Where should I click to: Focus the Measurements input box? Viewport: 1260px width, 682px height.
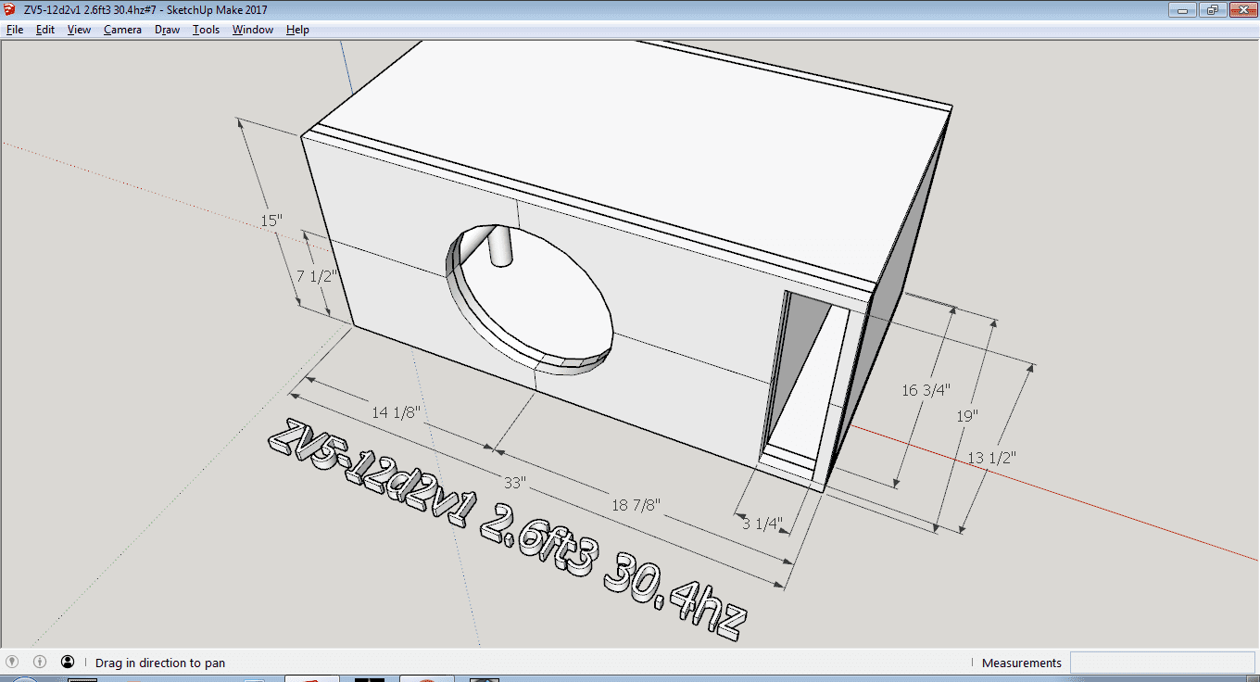pyautogui.click(x=1163, y=663)
